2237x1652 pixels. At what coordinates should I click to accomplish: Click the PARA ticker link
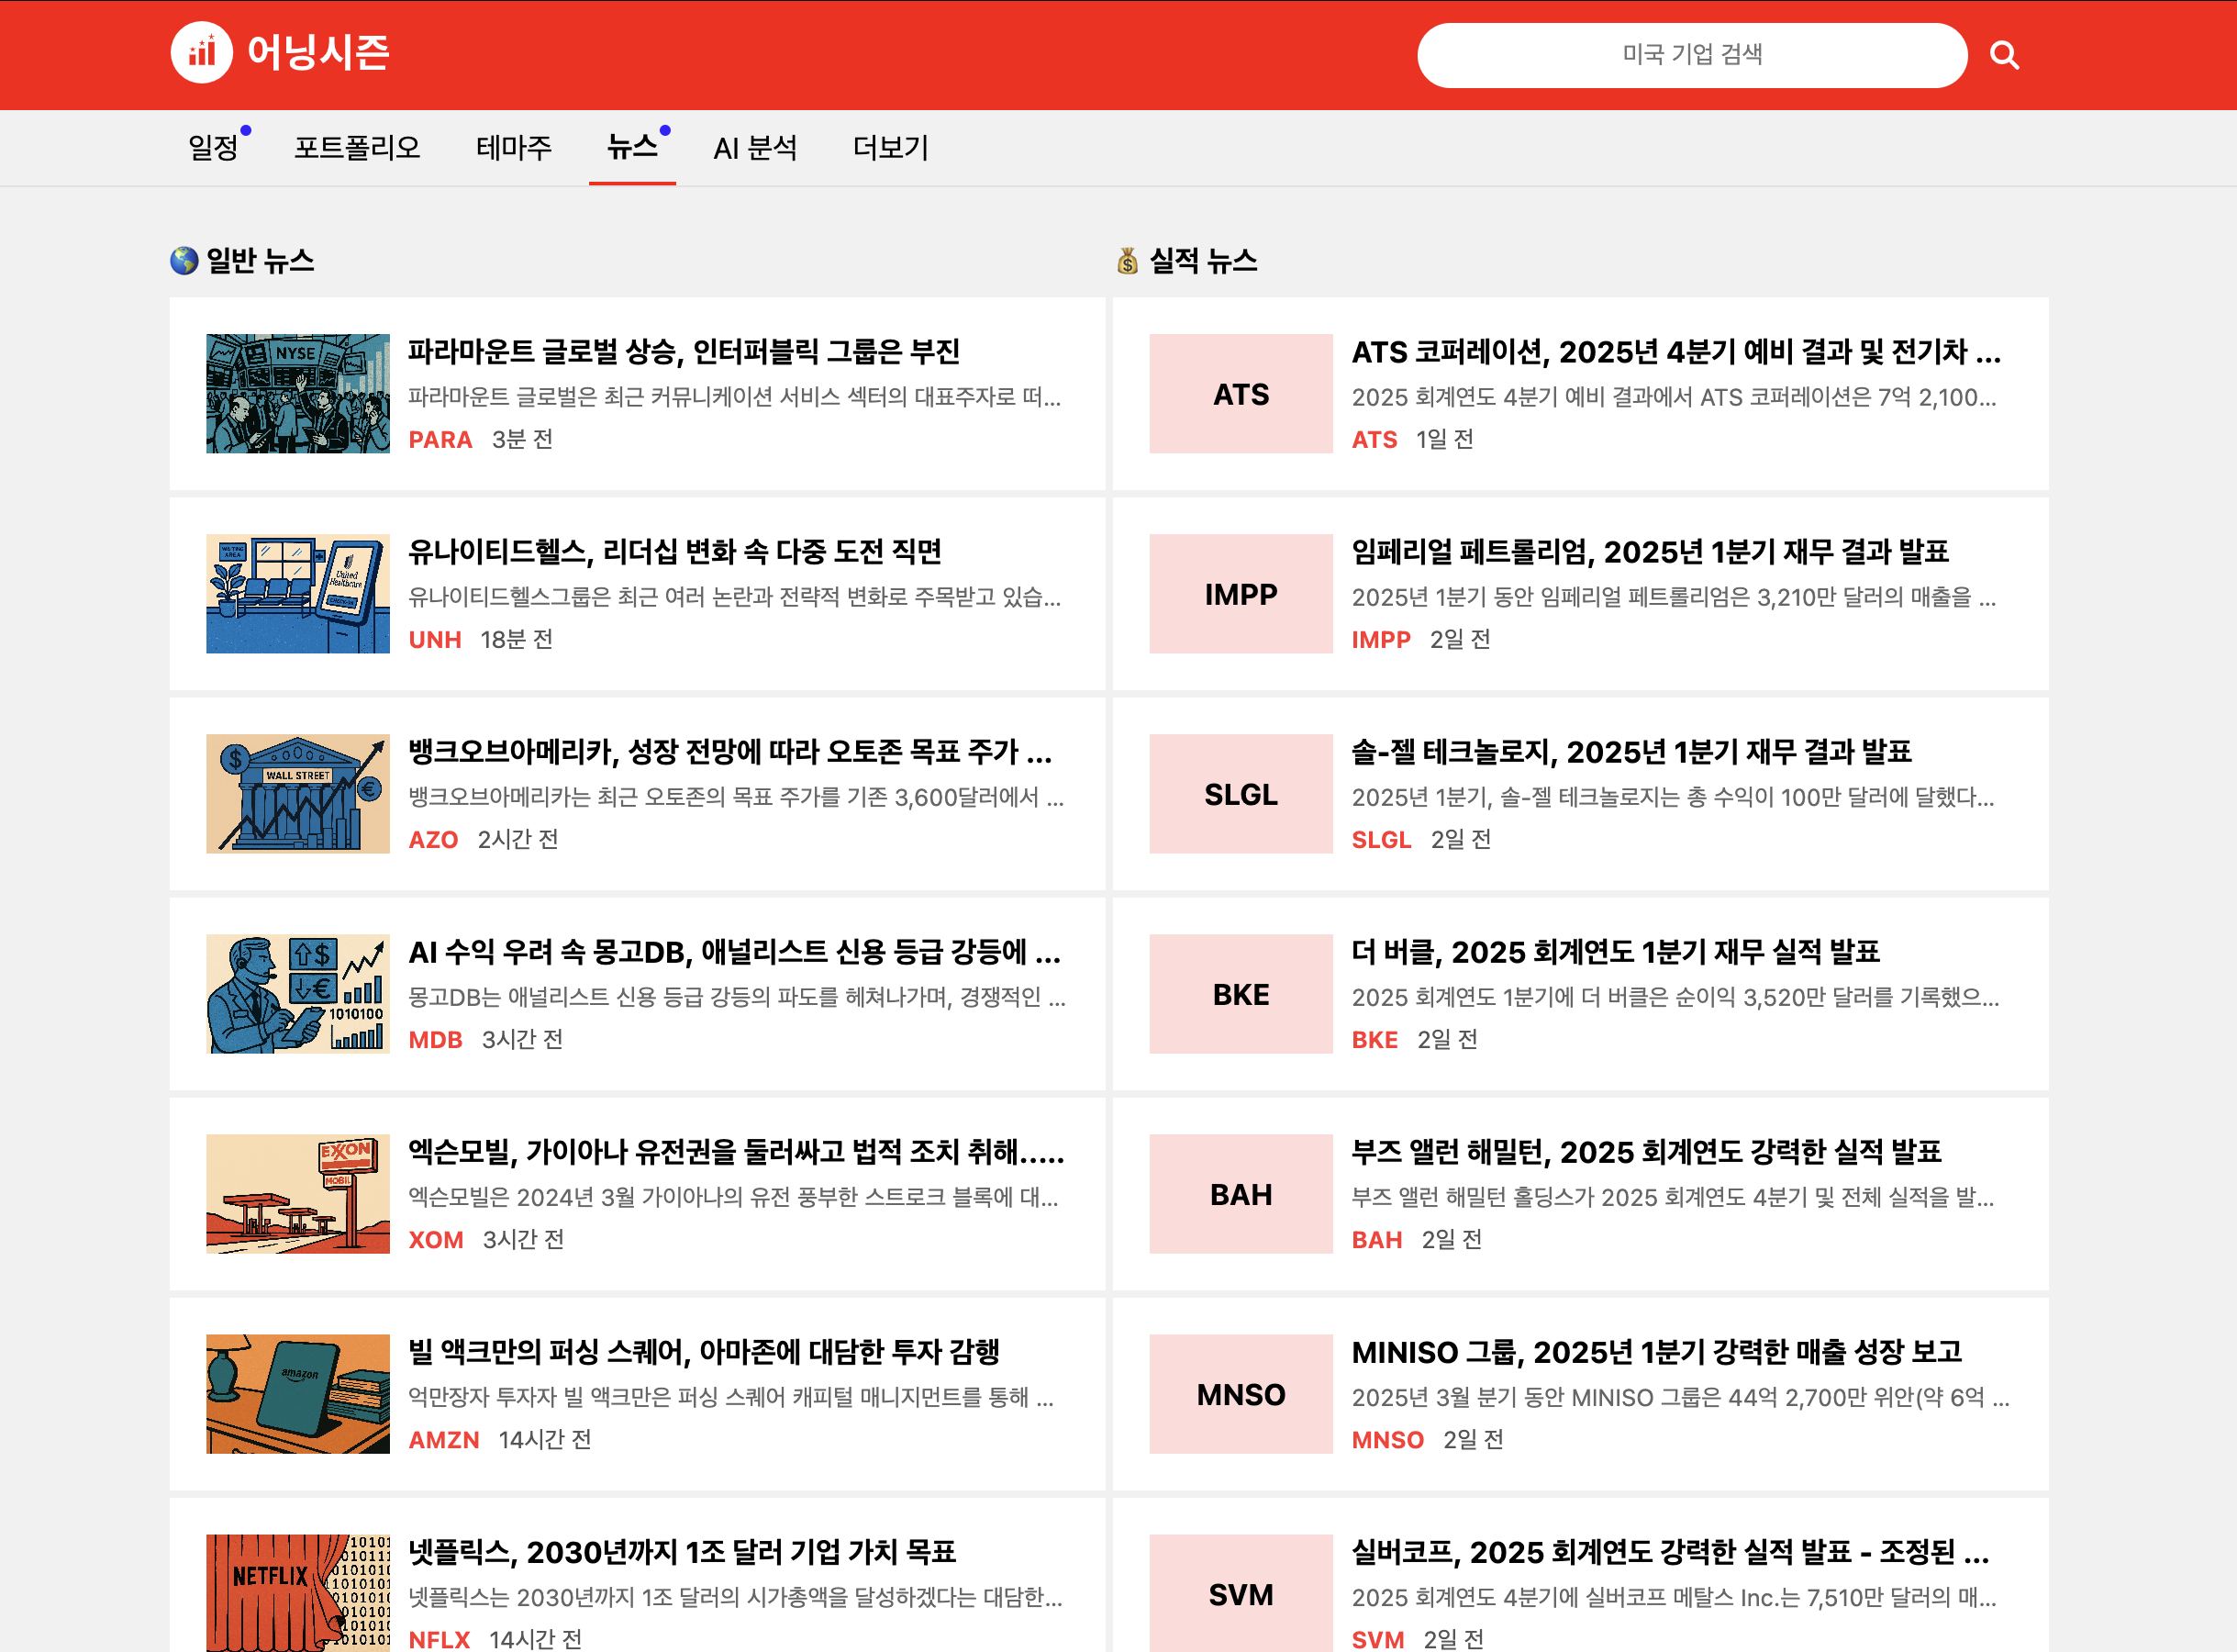point(440,439)
